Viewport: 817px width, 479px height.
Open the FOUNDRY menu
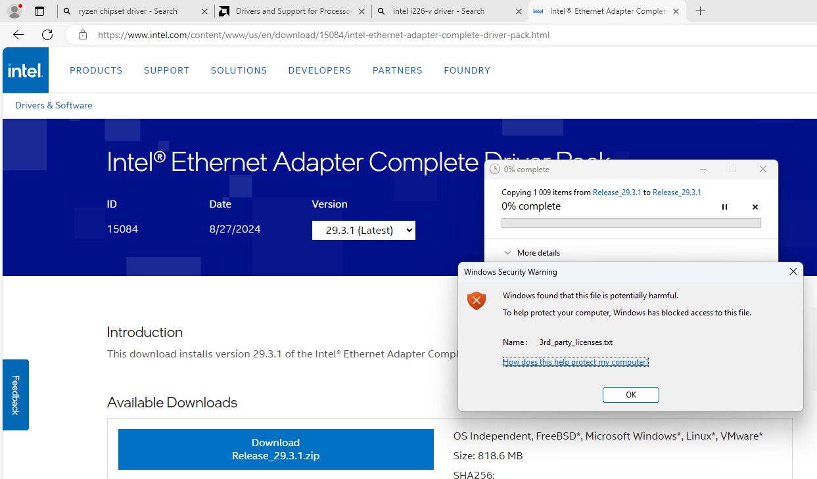(467, 70)
